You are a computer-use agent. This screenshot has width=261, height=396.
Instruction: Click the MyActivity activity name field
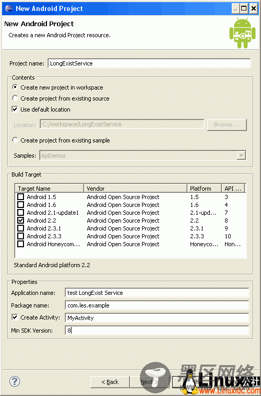[x=157, y=318]
